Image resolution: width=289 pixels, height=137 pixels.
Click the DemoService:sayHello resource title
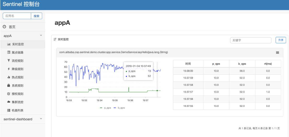click(x=114, y=52)
